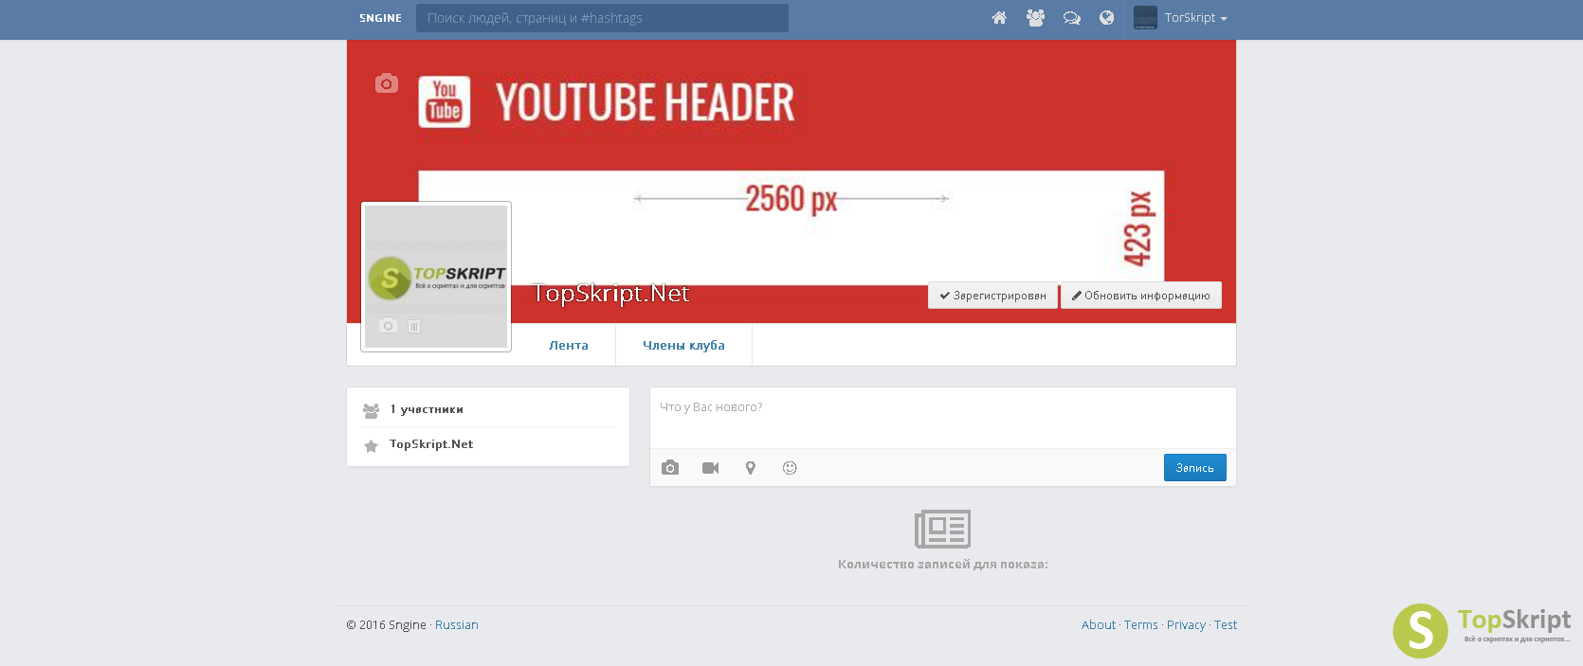1583x666 pixels.
Task: Open the Test footer link
Action: 1226,625
